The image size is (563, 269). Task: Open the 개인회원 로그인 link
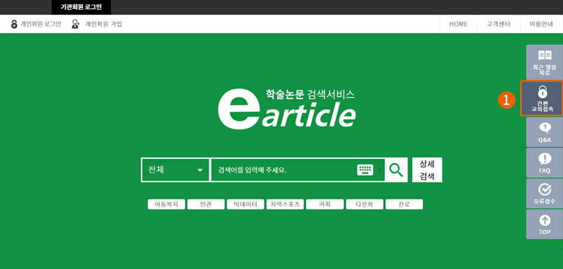click(40, 25)
